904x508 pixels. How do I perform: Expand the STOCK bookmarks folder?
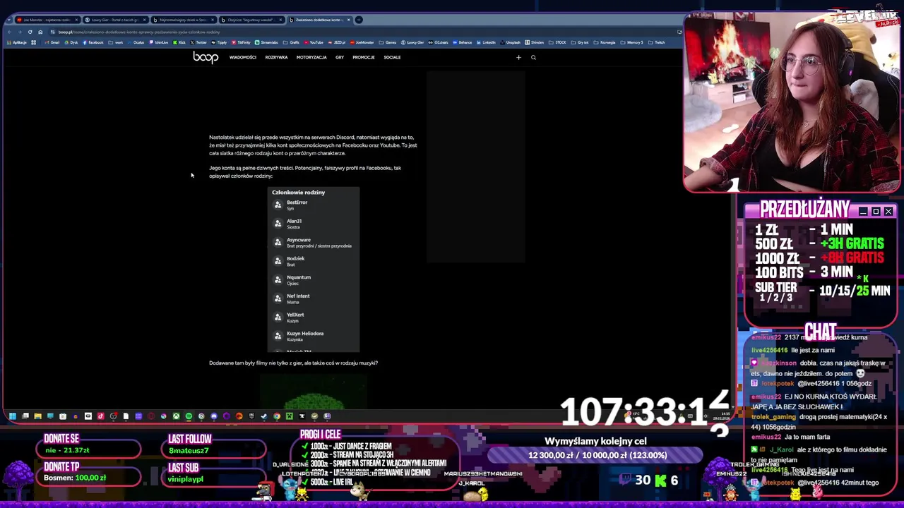557,42
